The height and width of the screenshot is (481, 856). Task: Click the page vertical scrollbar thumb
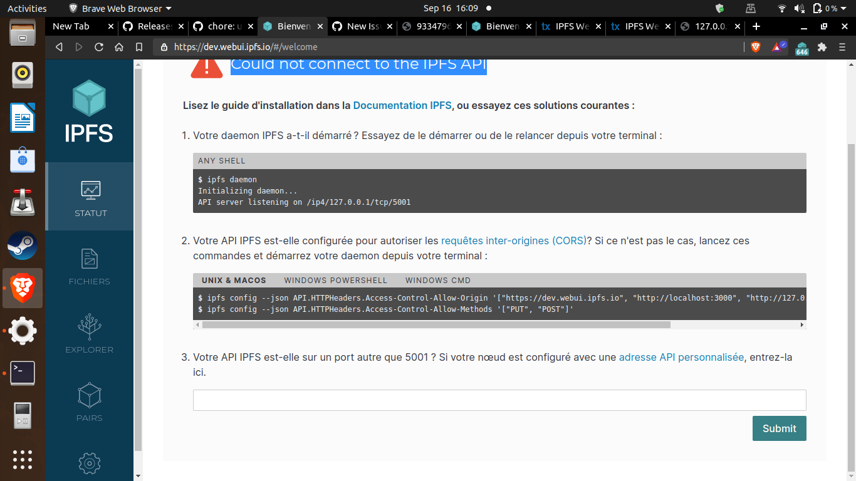point(850,307)
